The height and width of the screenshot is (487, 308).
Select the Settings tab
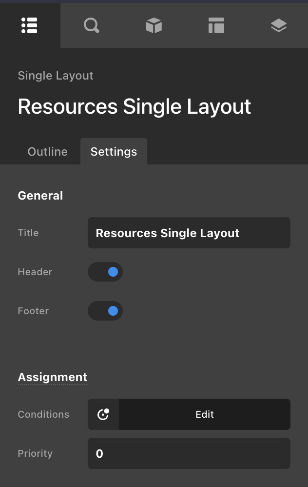coord(114,152)
